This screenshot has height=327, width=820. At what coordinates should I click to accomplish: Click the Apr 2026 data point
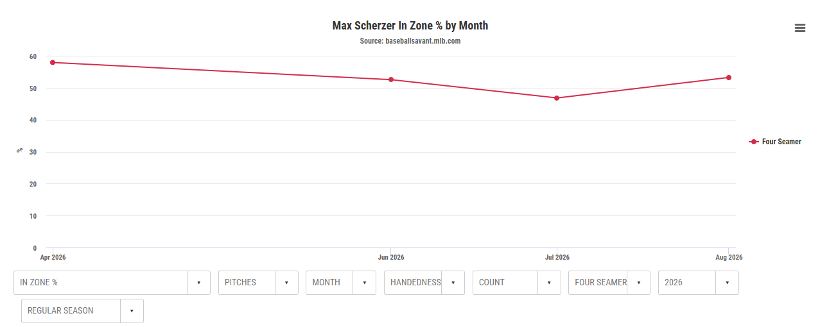tap(53, 62)
